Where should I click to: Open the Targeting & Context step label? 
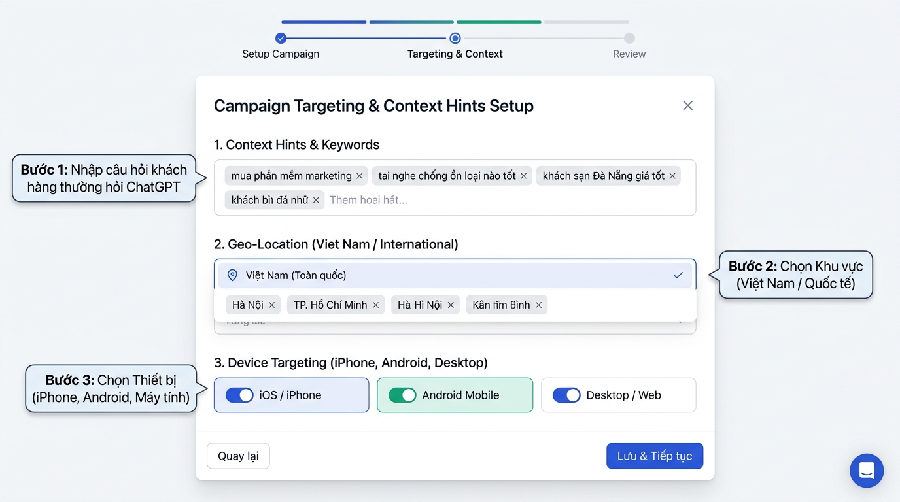455,54
